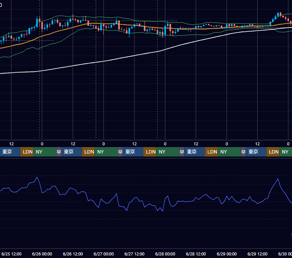Click the oscillator peak near 6/29 evening
The height and width of the screenshot is (258, 292).
(x=278, y=179)
